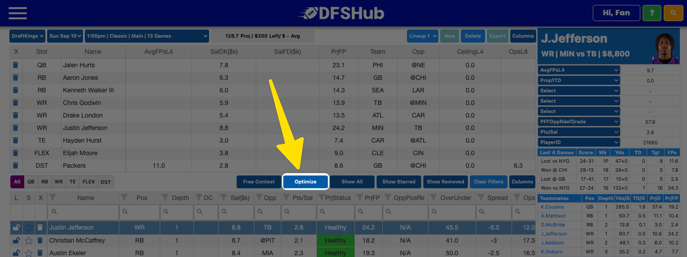Toggle lock for Justin Jefferson pool row
The image size is (687, 257).
tap(16, 227)
